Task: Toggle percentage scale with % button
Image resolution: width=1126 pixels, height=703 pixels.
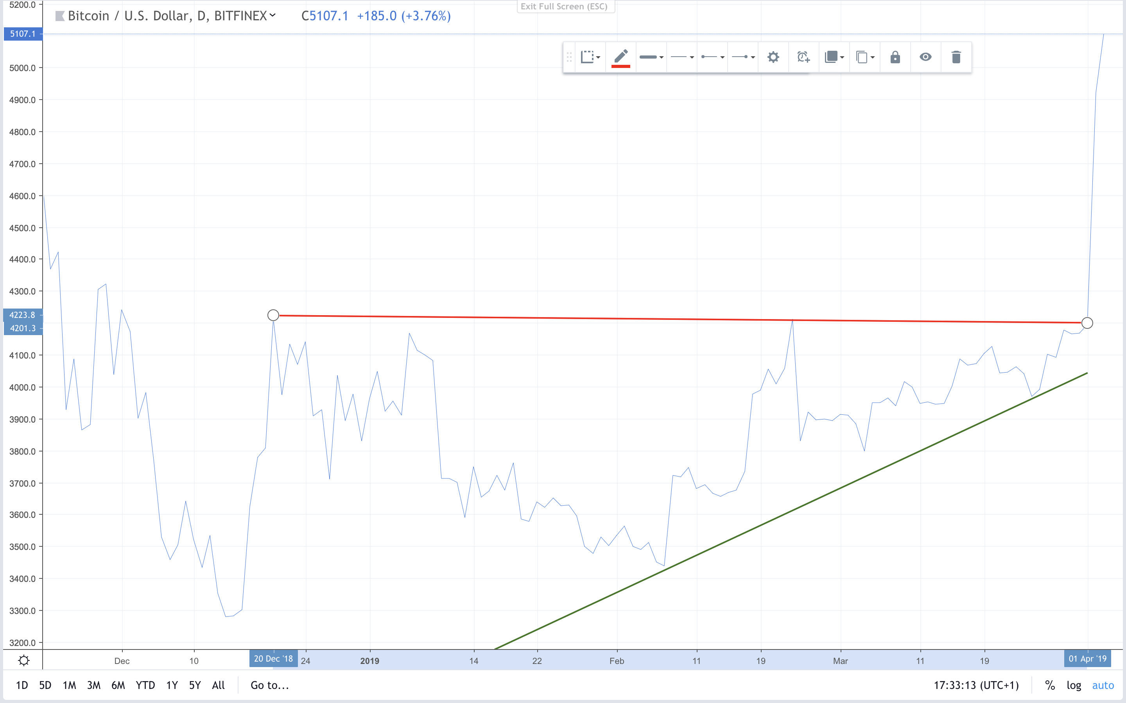Action: click(1050, 685)
